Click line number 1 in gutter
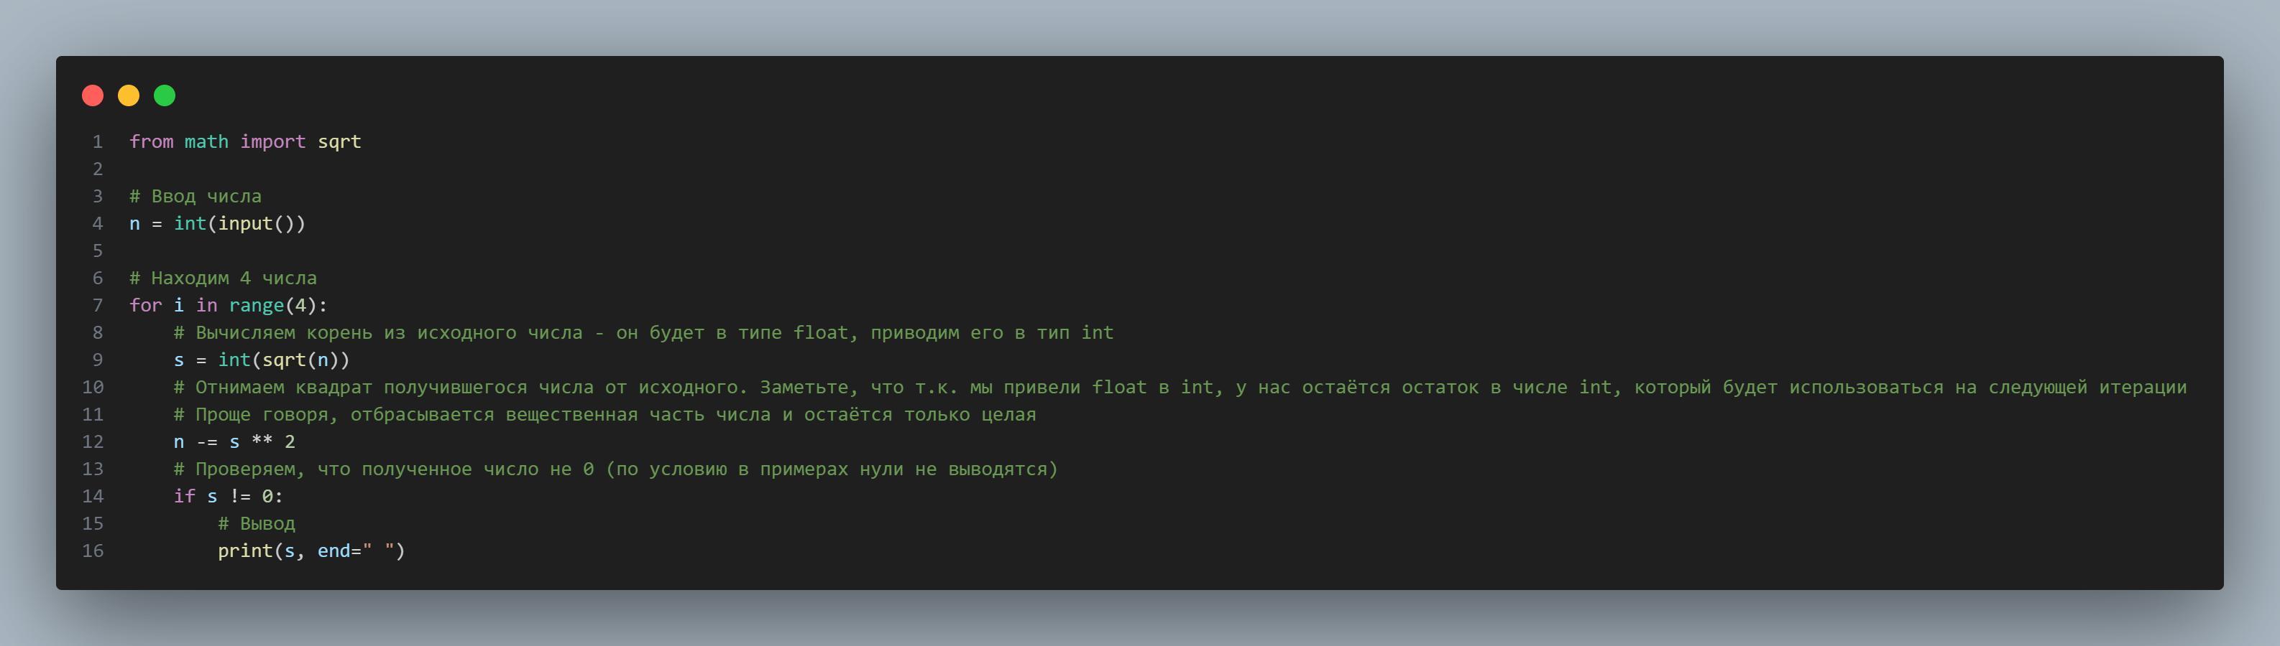This screenshot has height=646, width=2280. (x=97, y=141)
